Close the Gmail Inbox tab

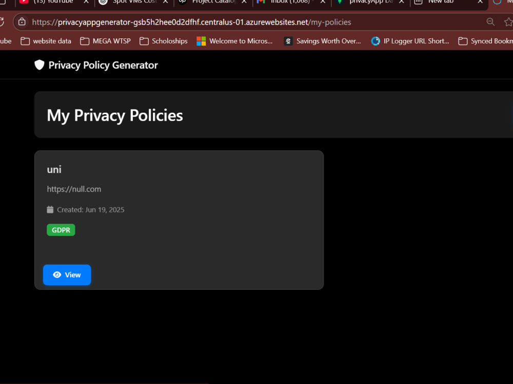tap(323, 2)
